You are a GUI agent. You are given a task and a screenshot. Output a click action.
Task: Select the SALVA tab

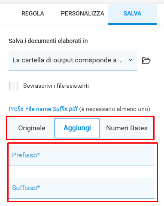tap(132, 13)
